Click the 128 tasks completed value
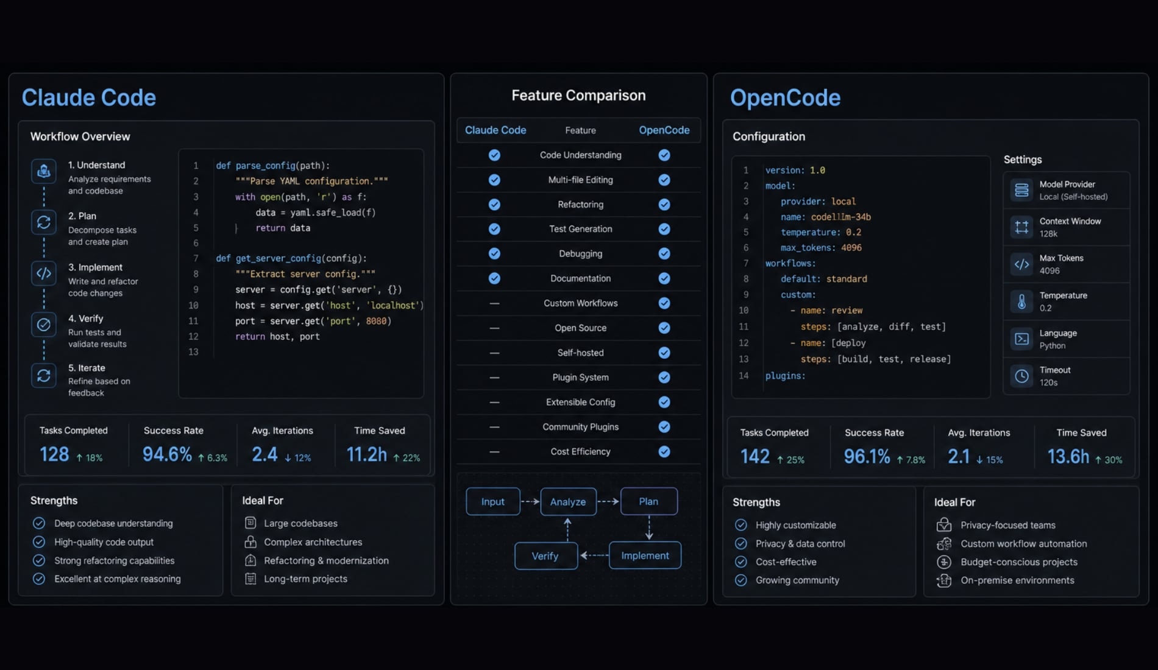Viewport: 1158px width, 670px height. [54, 454]
